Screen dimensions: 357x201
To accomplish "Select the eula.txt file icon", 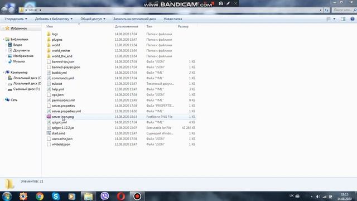I will point(49,84).
